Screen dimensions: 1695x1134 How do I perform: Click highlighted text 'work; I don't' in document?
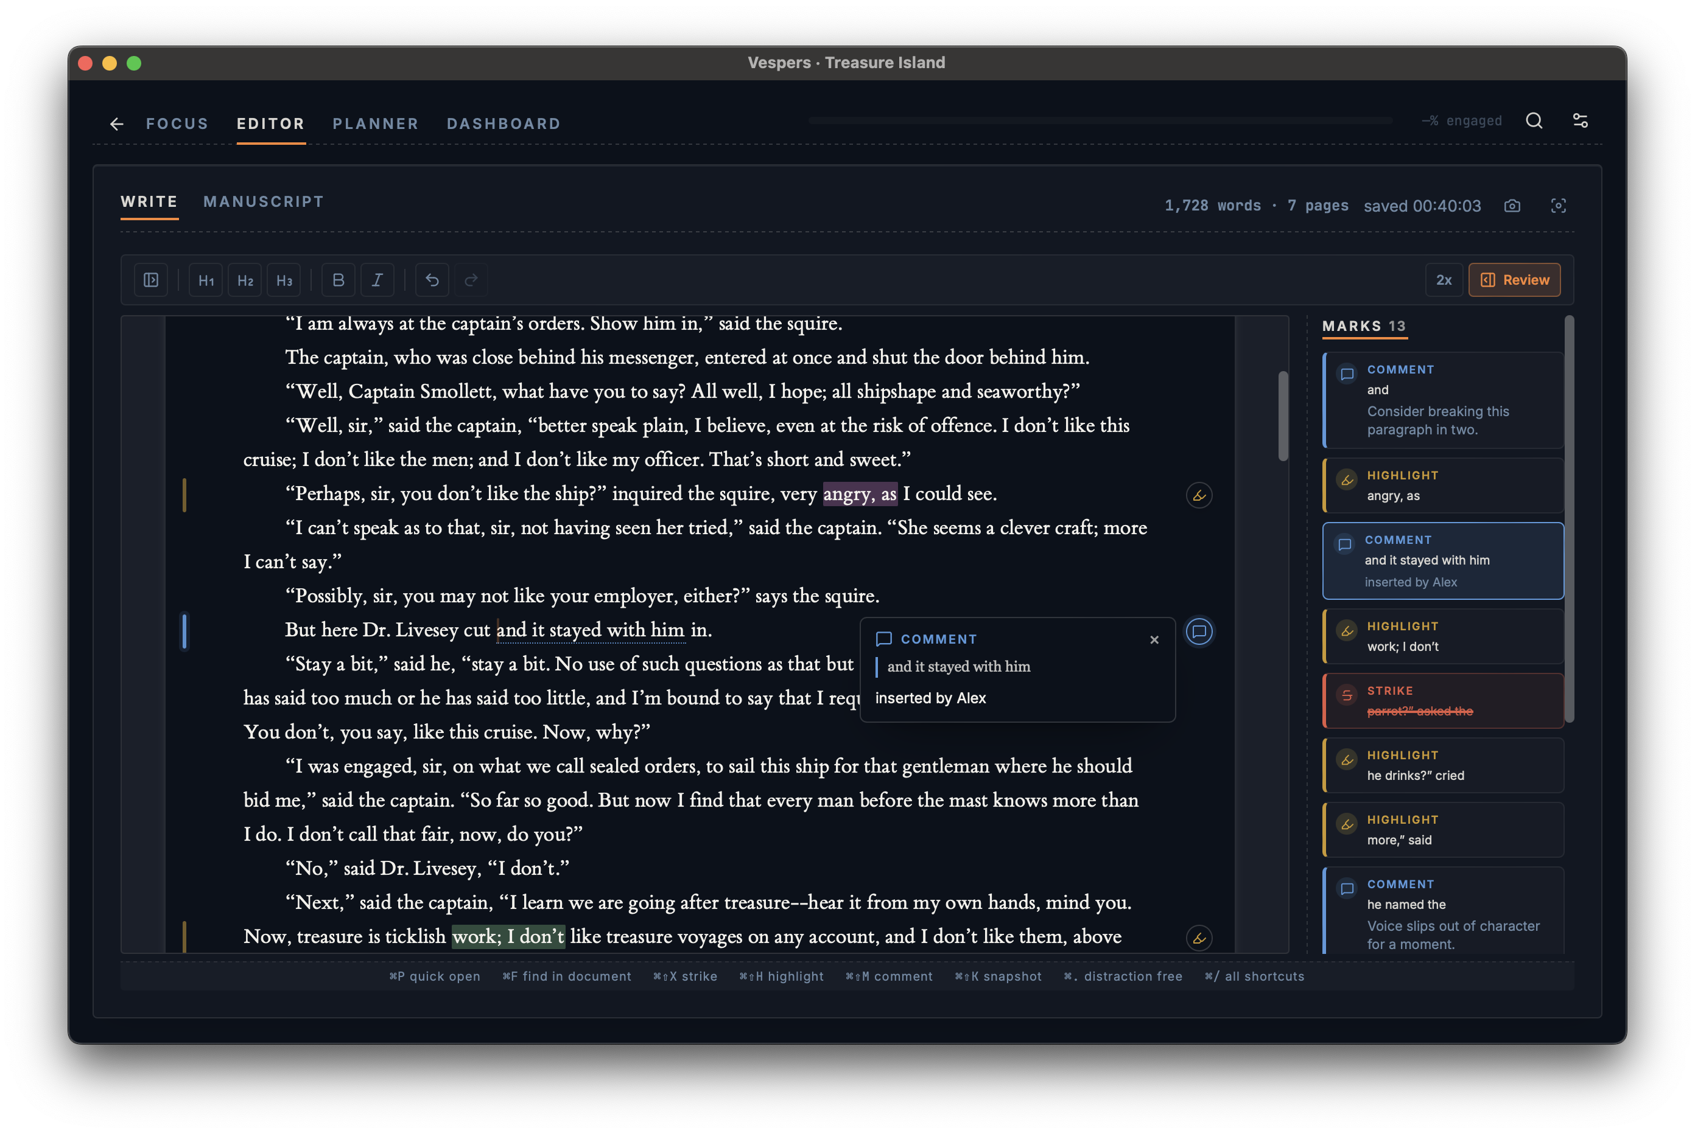[508, 936]
